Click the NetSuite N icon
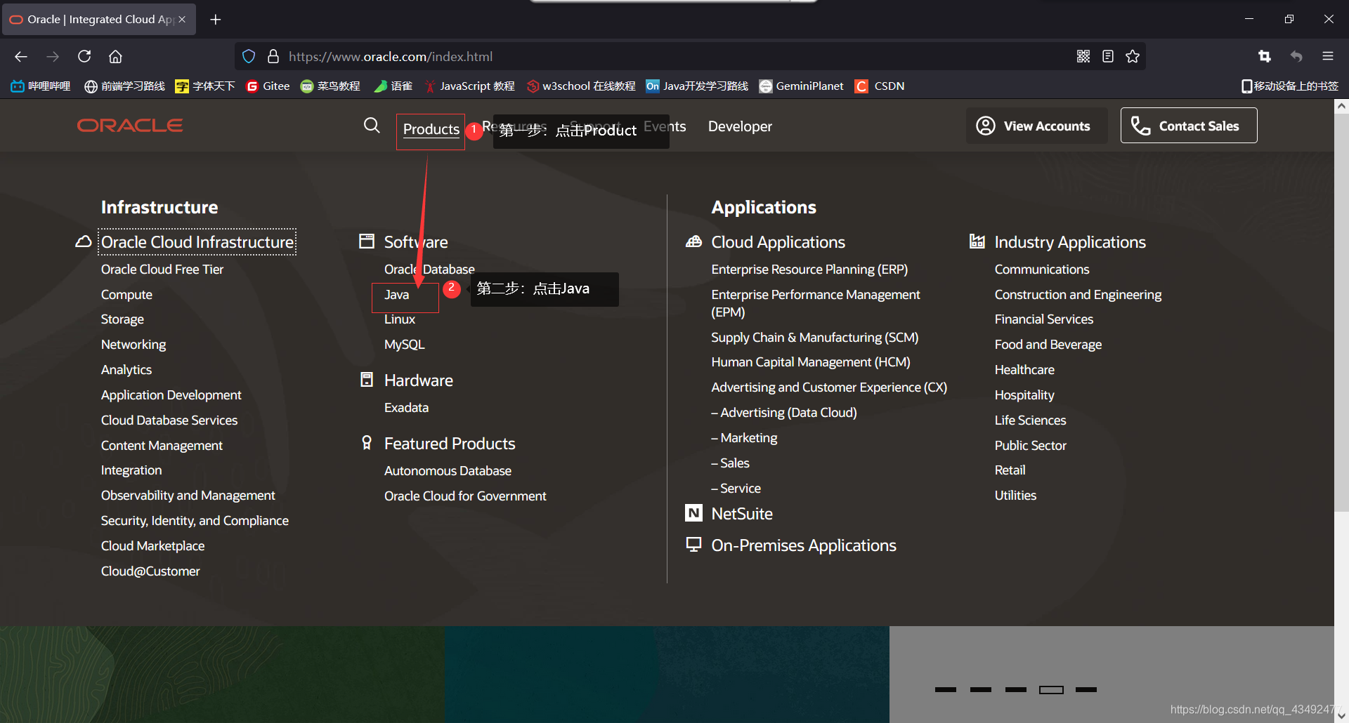The width and height of the screenshot is (1349, 723). pyautogui.click(x=693, y=513)
